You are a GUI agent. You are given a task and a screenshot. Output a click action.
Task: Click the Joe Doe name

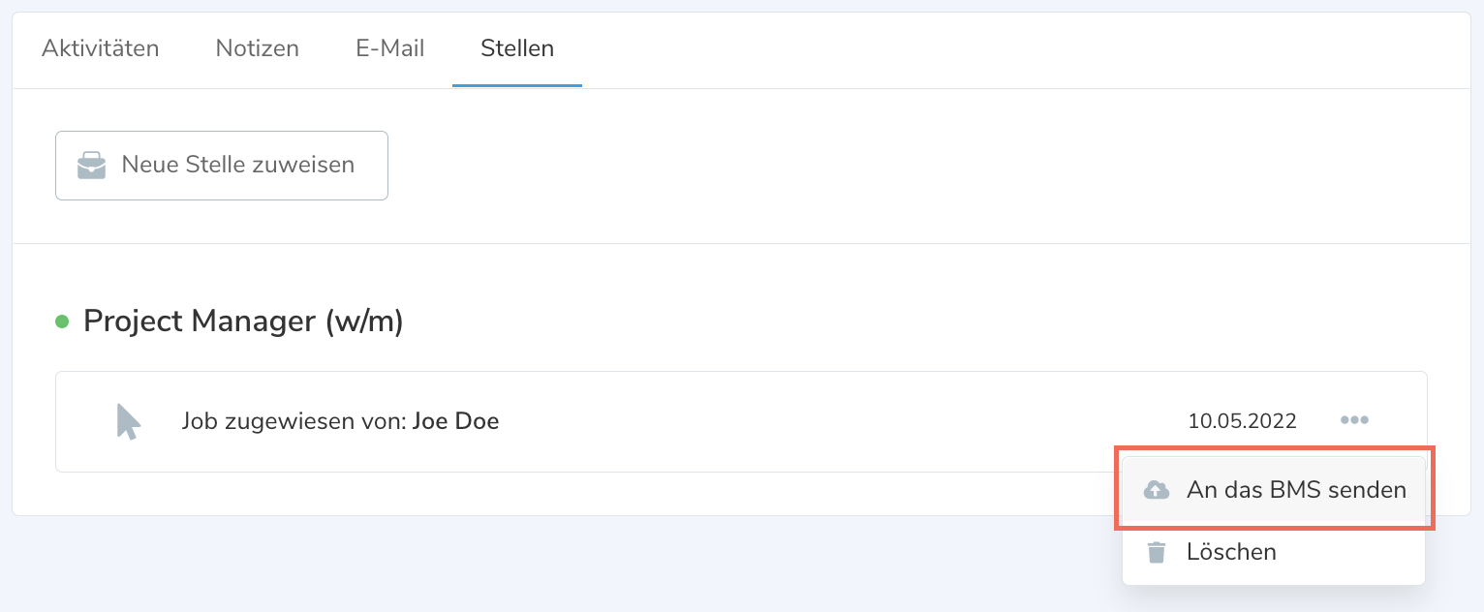tap(455, 421)
